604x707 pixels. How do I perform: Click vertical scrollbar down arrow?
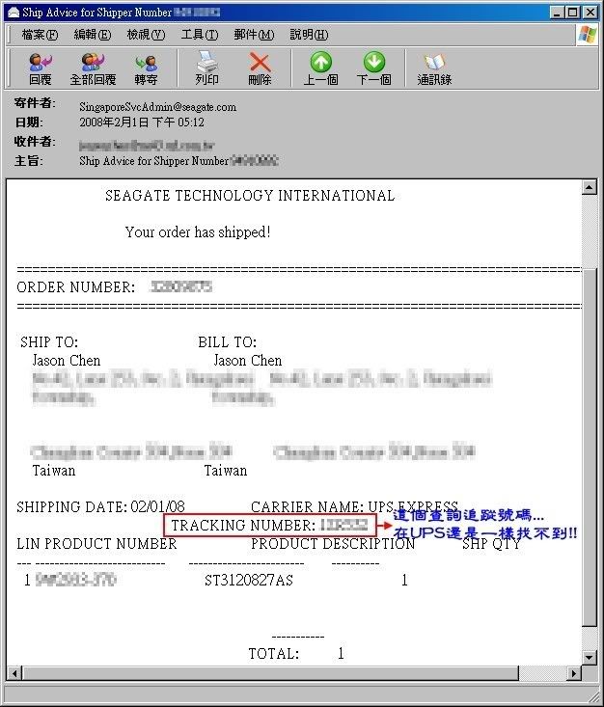[590, 657]
